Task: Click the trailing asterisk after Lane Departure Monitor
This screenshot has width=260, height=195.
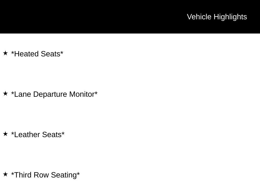Action: tap(96, 93)
